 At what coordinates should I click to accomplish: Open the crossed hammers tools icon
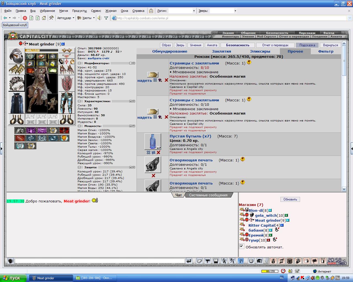pos(51,18)
